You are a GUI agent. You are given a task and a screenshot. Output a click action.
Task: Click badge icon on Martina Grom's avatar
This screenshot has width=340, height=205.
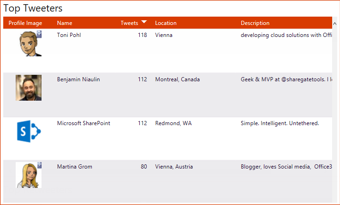39,164
